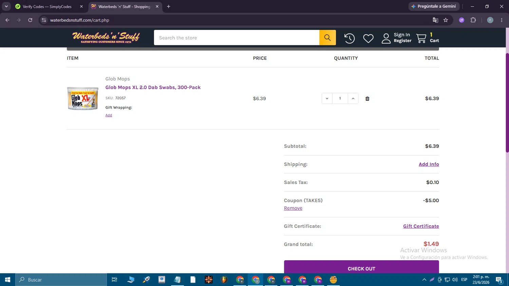Open Task View in the taskbar
Image resolution: width=509 pixels, height=286 pixels.
click(114, 280)
